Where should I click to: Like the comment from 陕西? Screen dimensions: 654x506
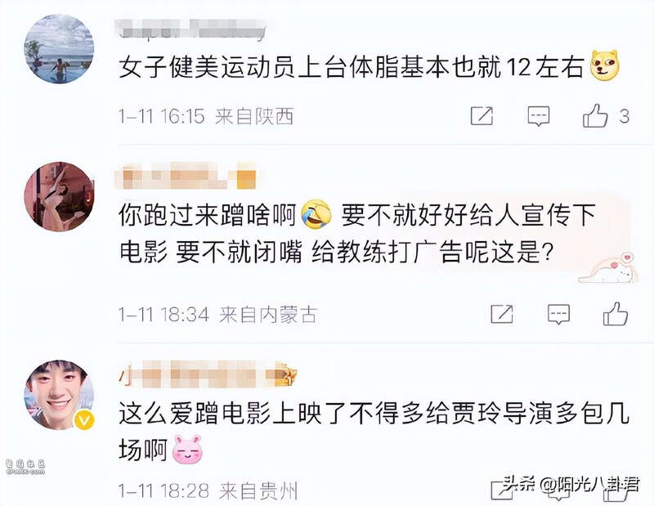595,115
